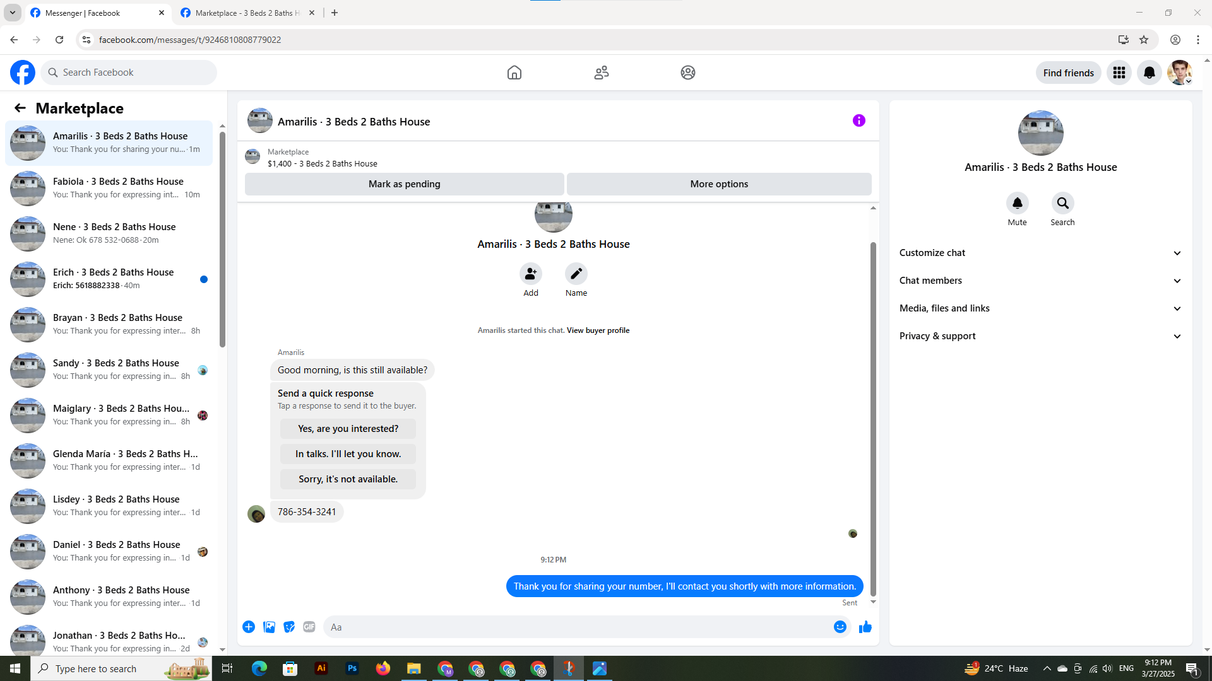Send a thumbs-up like
Viewport: 1212px width, 681px height.
coord(865,627)
